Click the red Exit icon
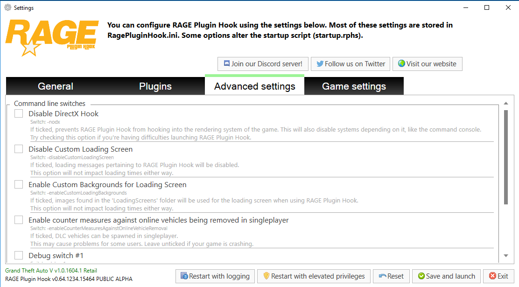 pyautogui.click(x=492, y=276)
